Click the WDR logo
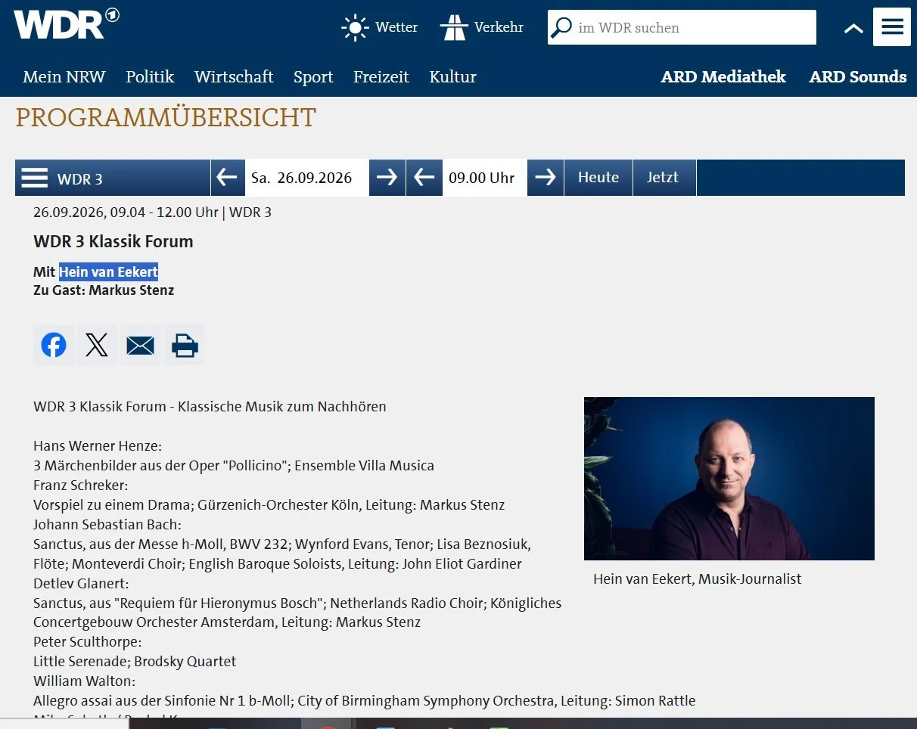The image size is (917, 729). [67, 25]
